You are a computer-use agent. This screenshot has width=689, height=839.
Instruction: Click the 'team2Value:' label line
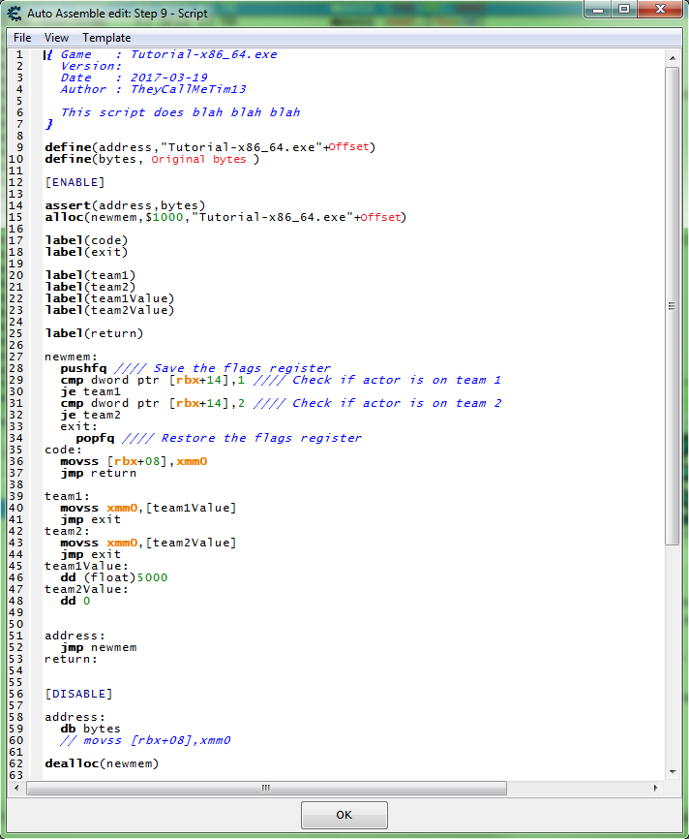[x=86, y=589]
